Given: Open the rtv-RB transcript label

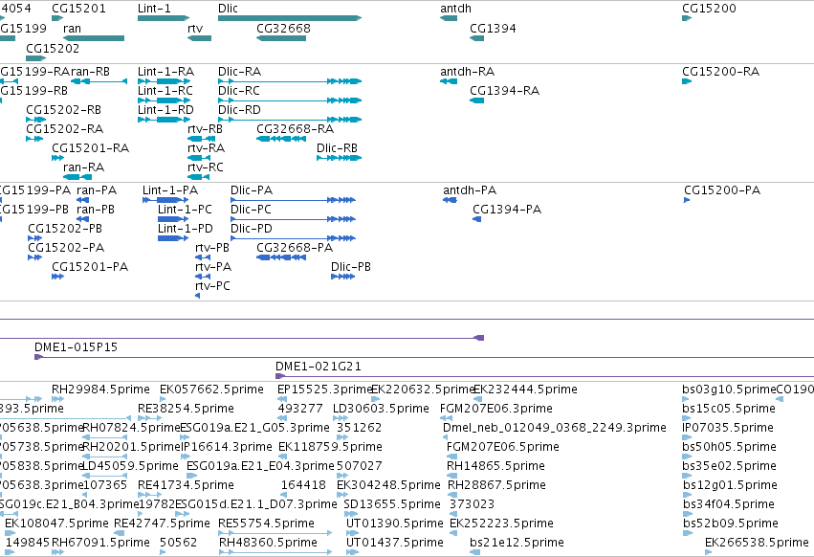Looking at the screenshot, I should click(205, 129).
